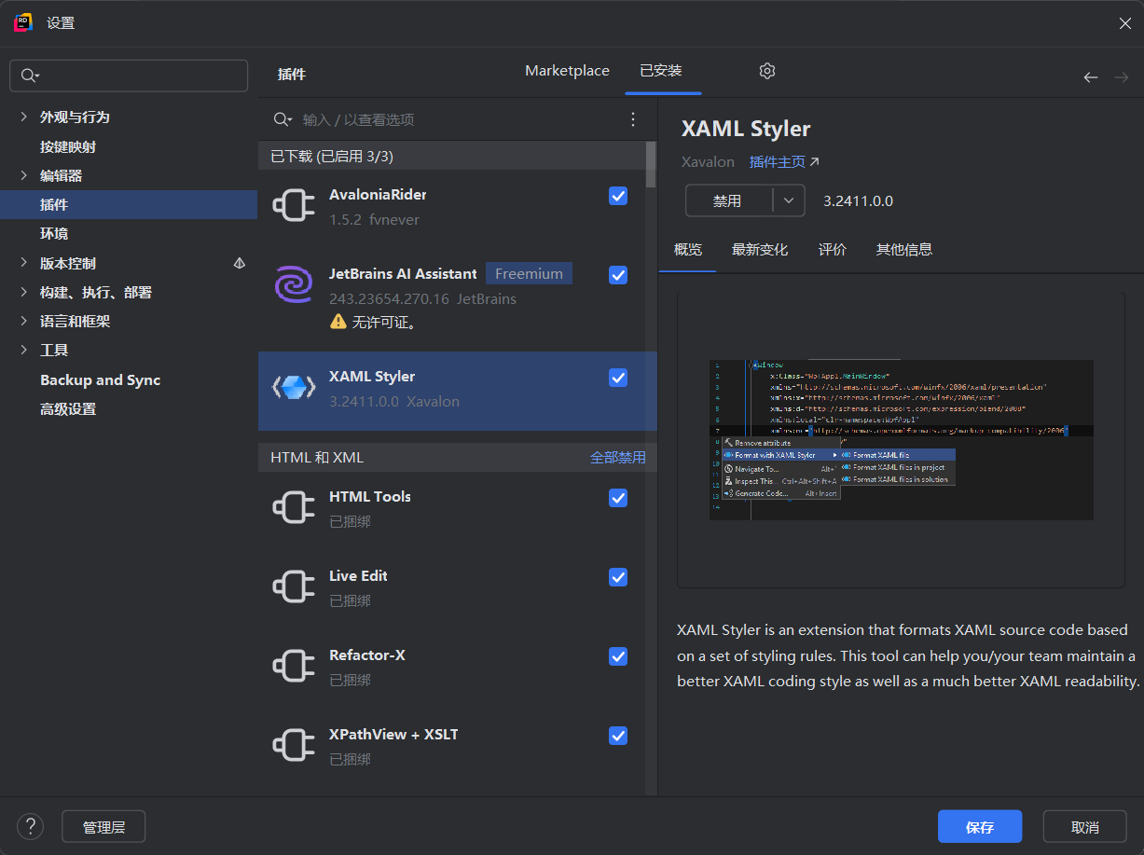Expand the 构建、执行、部署 node
The width and height of the screenshot is (1144, 855).
[x=24, y=292]
